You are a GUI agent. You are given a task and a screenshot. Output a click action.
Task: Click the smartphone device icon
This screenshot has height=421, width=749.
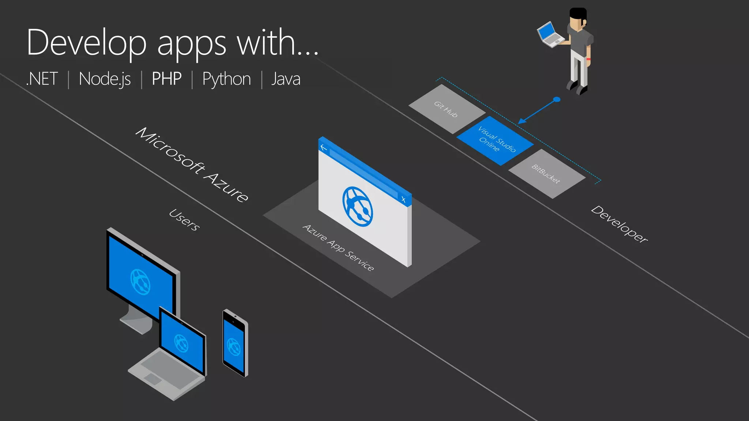tap(235, 344)
